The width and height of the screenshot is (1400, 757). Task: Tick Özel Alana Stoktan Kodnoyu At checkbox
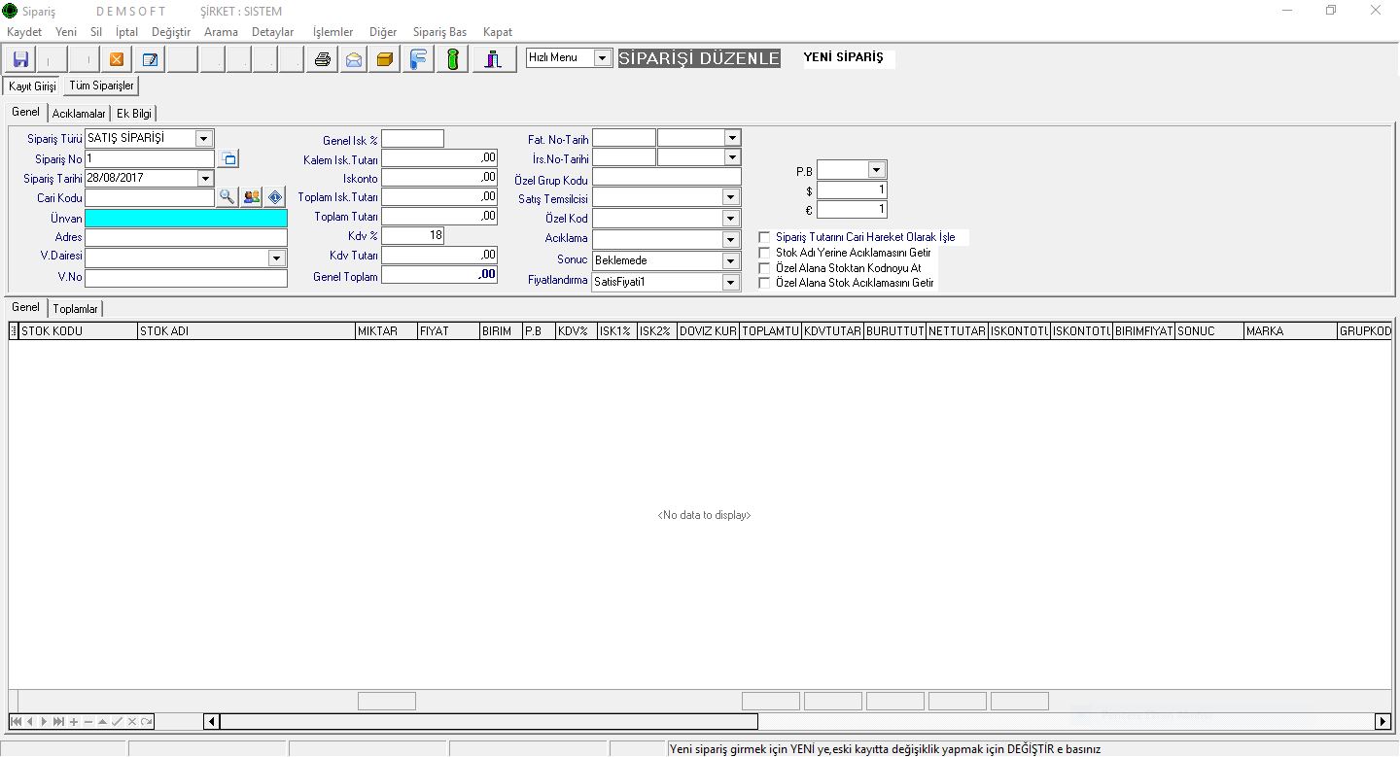coord(764,268)
